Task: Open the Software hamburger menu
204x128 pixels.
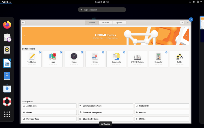Action: pyautogui.click(x=182, y=23)
